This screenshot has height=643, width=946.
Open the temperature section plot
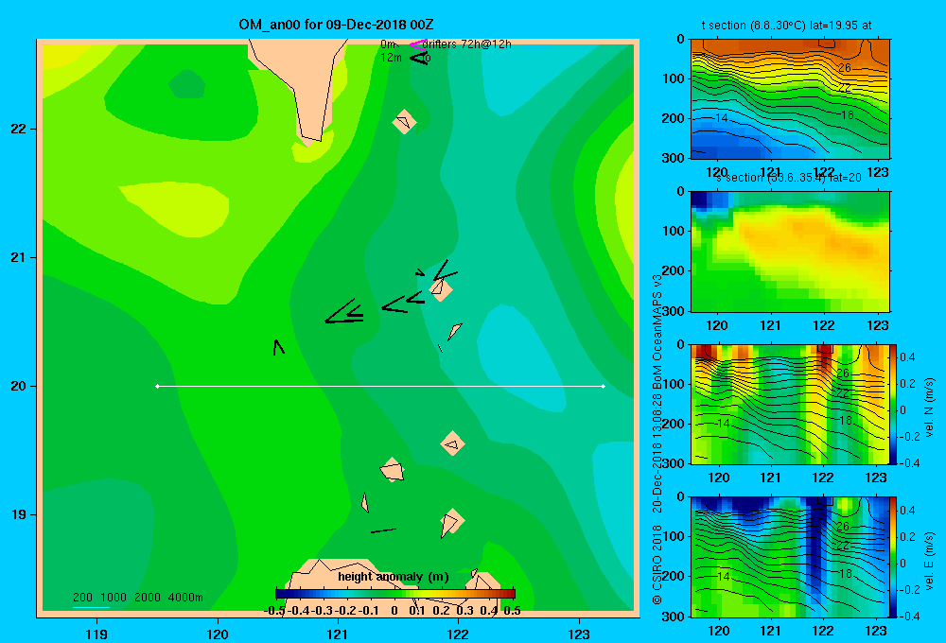pyautogui.click(x=790, y=99)
